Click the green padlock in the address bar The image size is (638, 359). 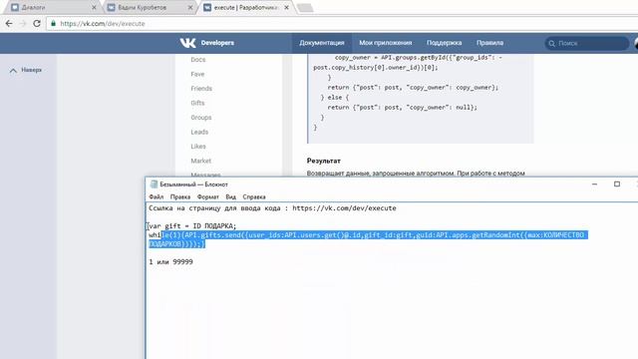pos(53,24)
